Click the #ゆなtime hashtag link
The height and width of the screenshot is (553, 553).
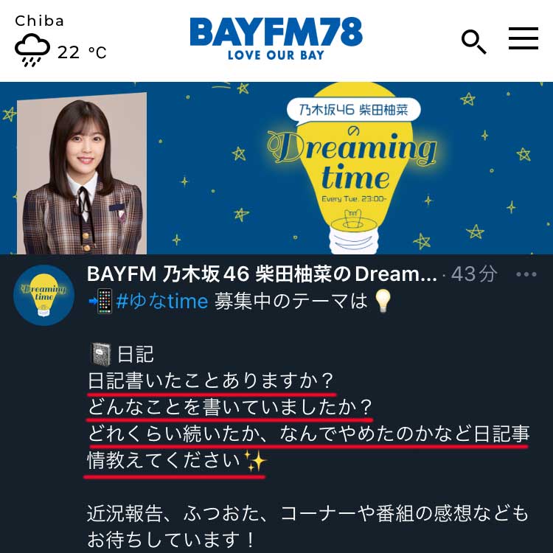point(162,302)
